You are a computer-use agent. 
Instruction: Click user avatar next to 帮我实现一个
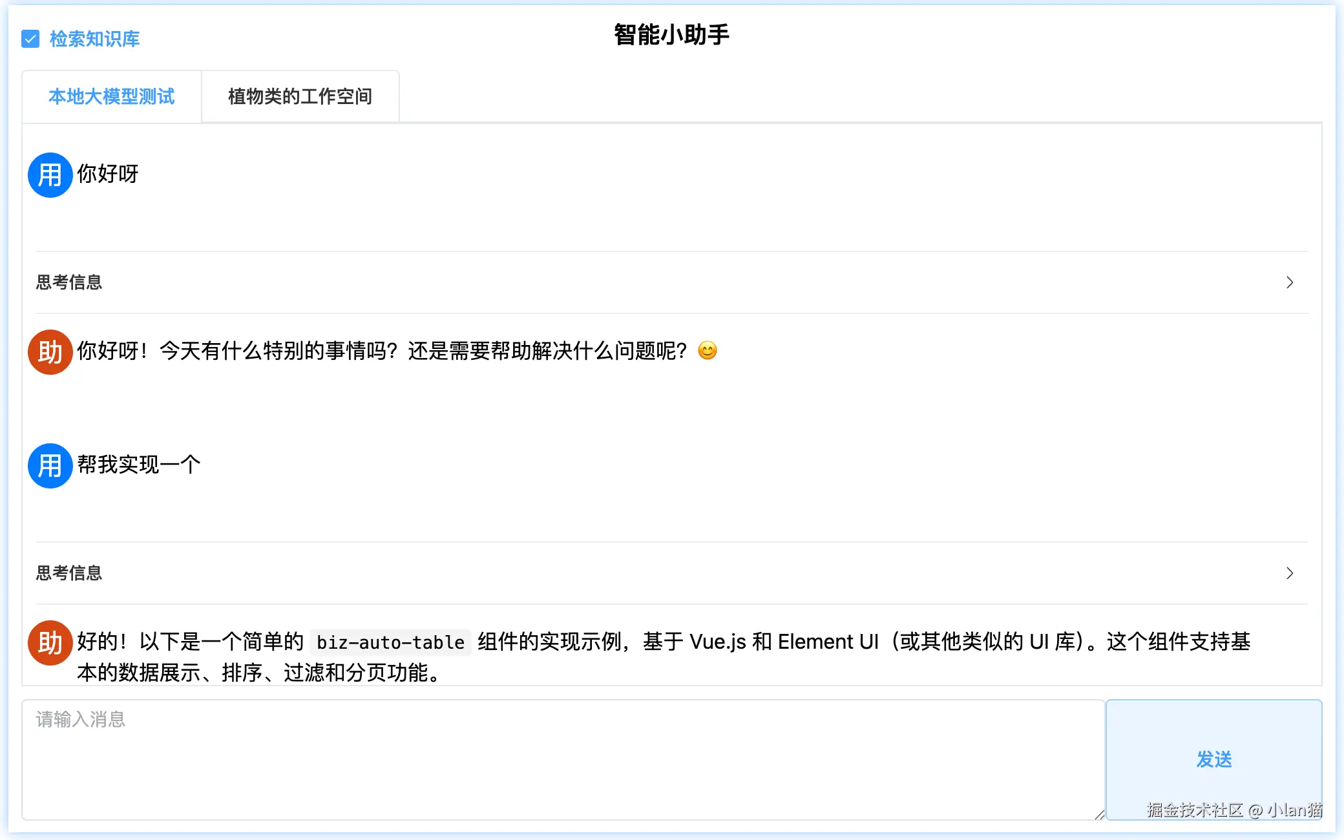(x=50, y=466)
